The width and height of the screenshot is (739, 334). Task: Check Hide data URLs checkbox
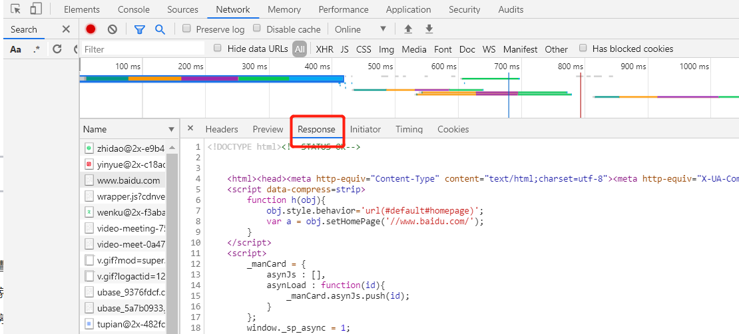[x=217, y=48]
